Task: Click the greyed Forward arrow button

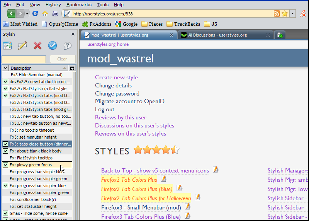Action: point(20,13)
